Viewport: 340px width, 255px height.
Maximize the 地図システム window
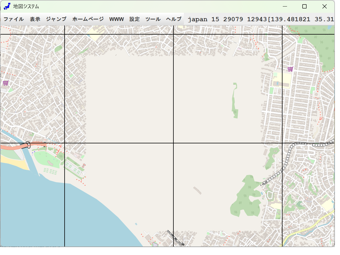tap(304, 6)
